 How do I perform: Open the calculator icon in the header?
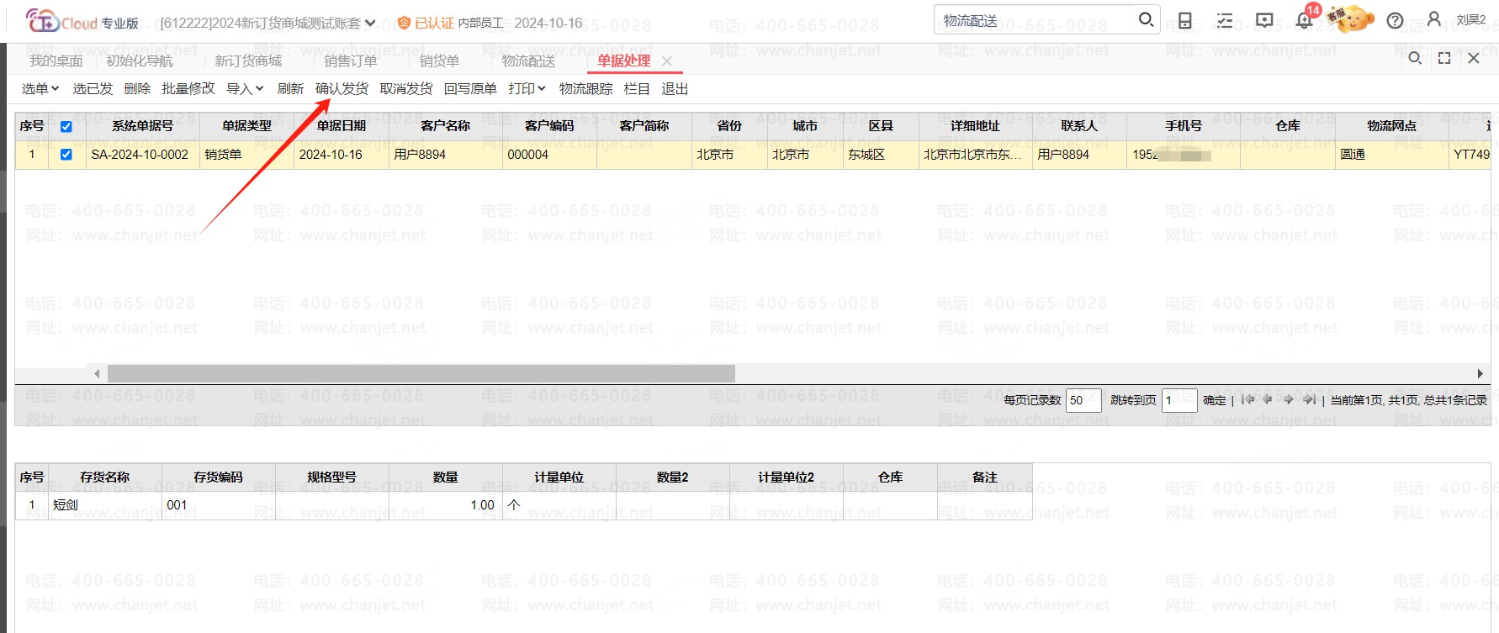tap(1184, 21)
